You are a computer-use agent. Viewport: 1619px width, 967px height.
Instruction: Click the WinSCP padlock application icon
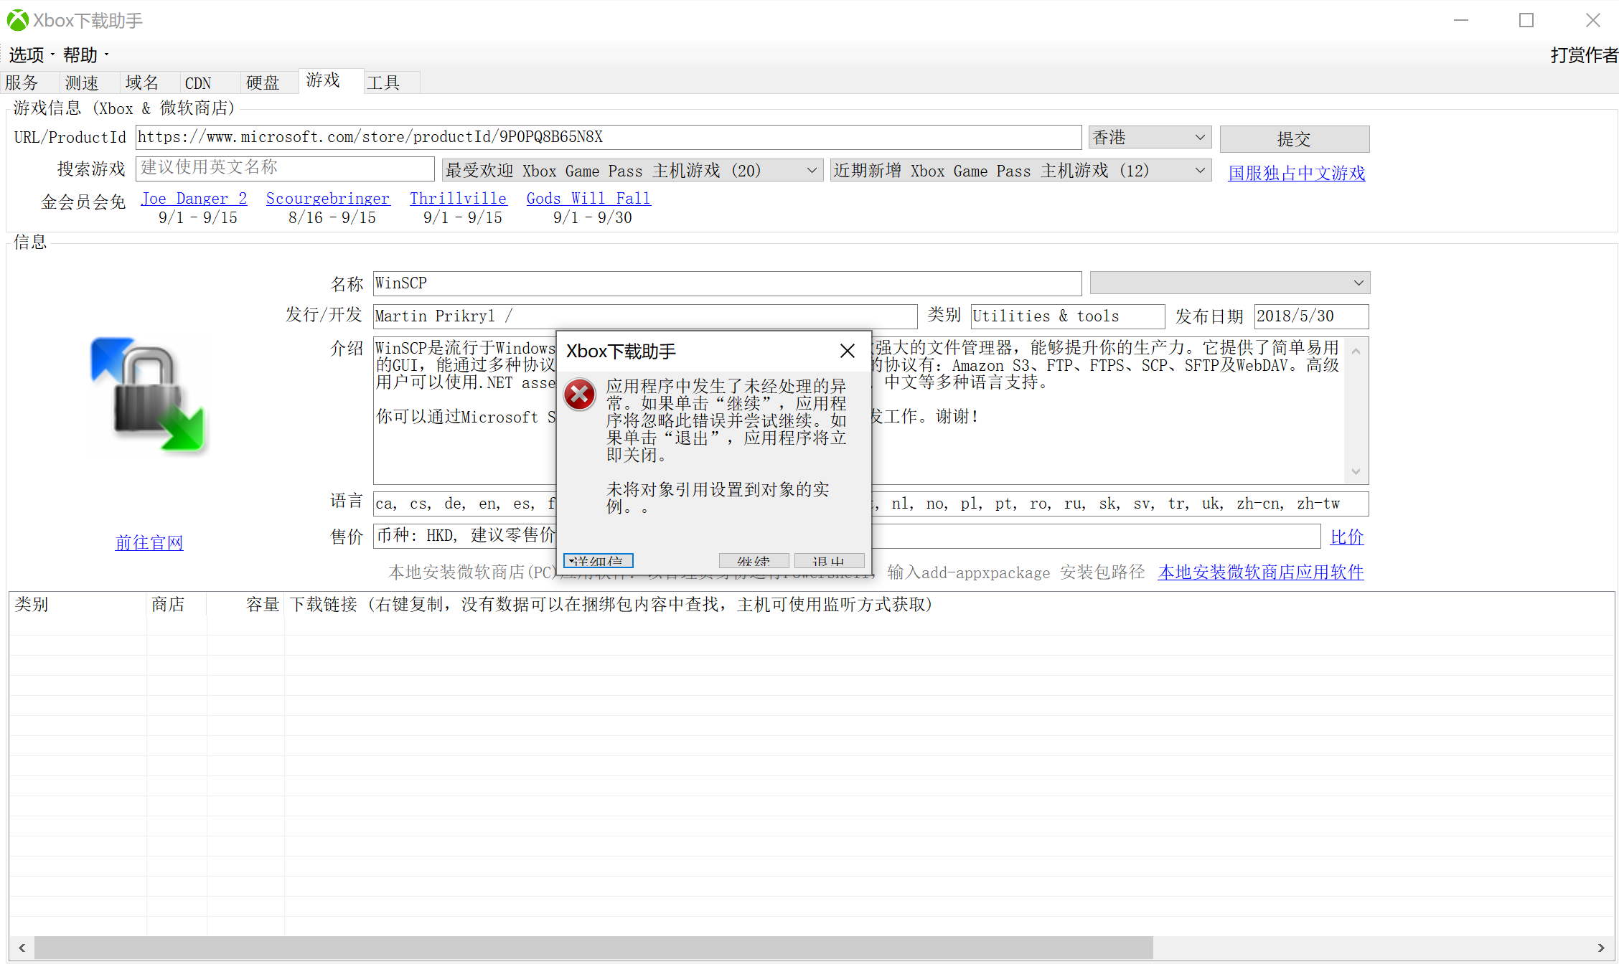click(149, 396)
